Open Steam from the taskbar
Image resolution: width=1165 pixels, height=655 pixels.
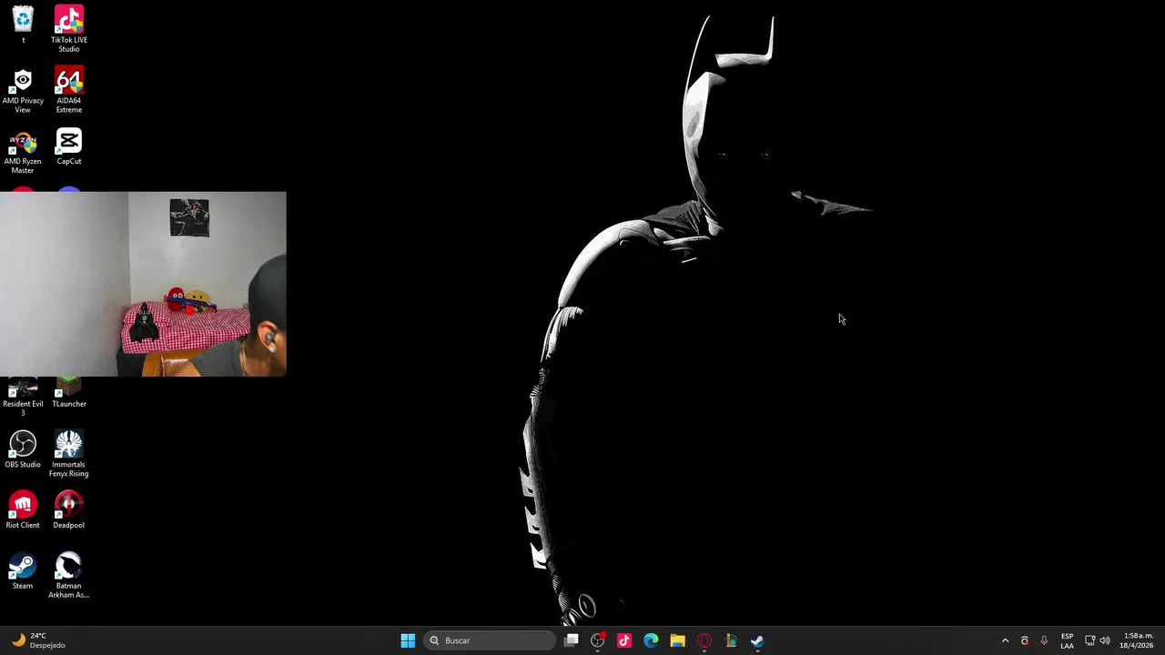tap(757, 640)
